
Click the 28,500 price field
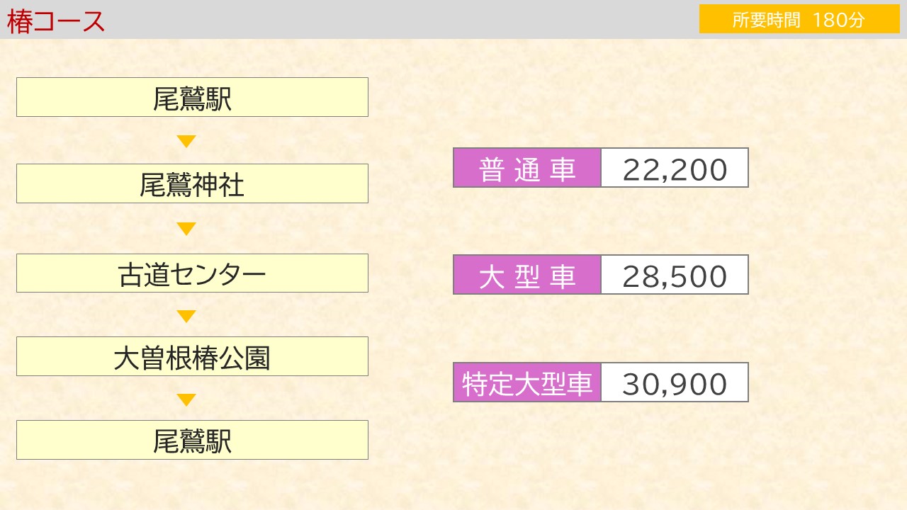pos(675,275)
